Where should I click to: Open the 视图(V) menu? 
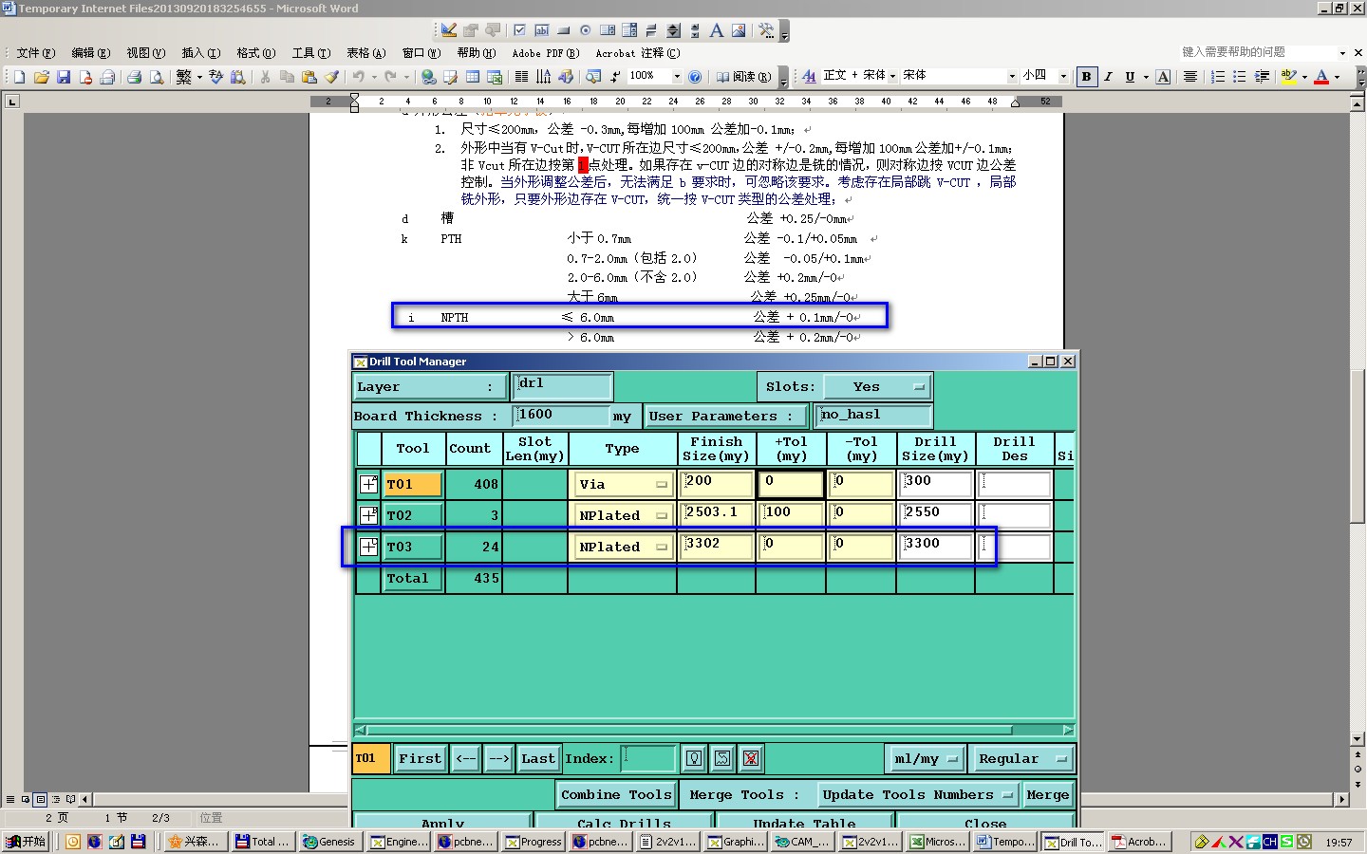[145, 53]
